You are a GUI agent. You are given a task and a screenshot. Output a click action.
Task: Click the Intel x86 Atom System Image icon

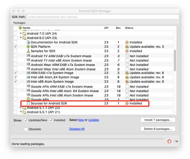28,82
